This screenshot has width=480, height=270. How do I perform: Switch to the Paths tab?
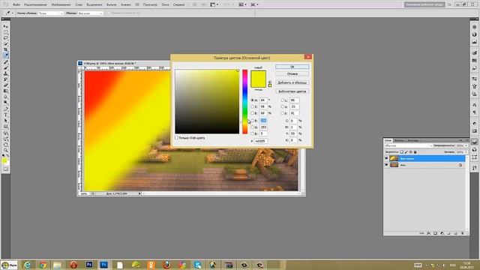click(412, 140)
